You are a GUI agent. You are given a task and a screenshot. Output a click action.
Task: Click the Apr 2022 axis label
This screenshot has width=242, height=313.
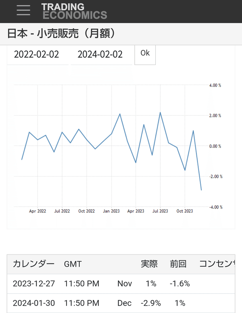click(x=38, y=211)
